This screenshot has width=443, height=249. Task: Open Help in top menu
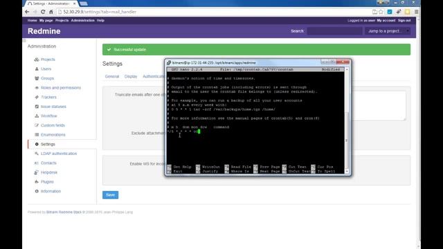point(100,20)
